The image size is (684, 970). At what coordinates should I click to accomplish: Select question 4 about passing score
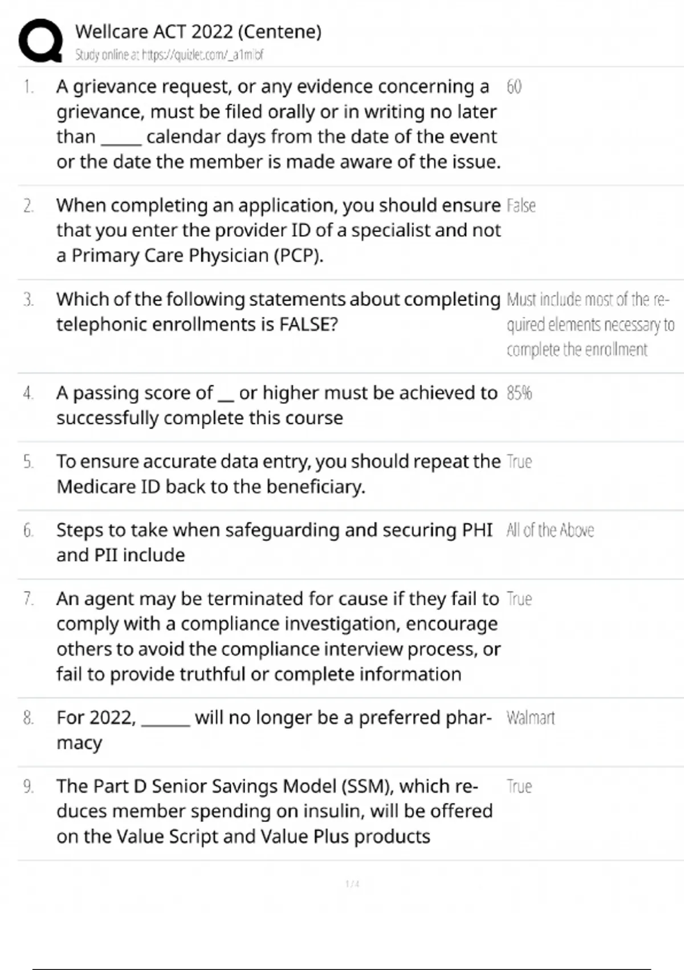click(276, 405)
